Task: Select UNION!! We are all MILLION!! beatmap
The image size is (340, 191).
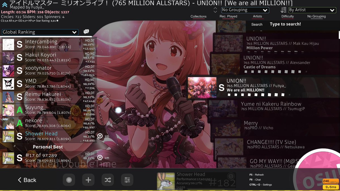Action: coord(263,87)
